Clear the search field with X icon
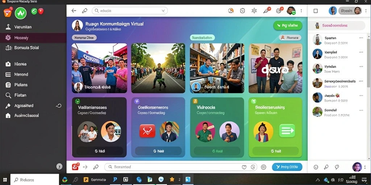 coord(163,10)
